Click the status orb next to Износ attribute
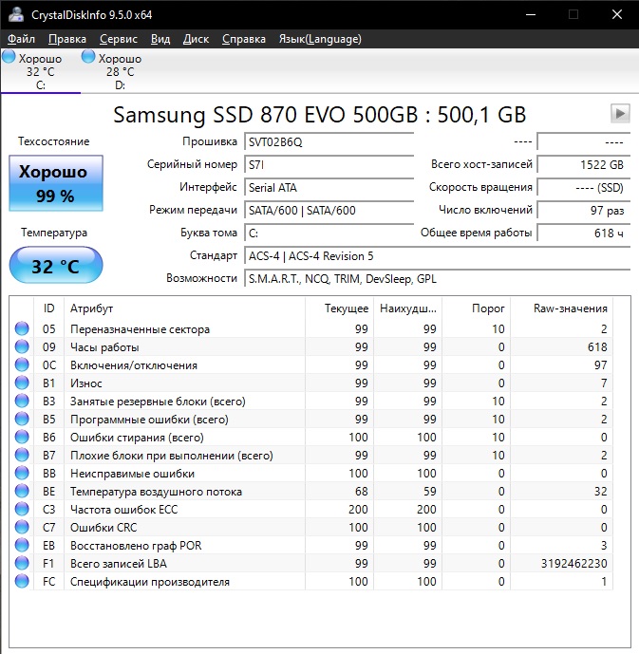Viewport: 639px width, 654px height. click(x=22, y=383)
